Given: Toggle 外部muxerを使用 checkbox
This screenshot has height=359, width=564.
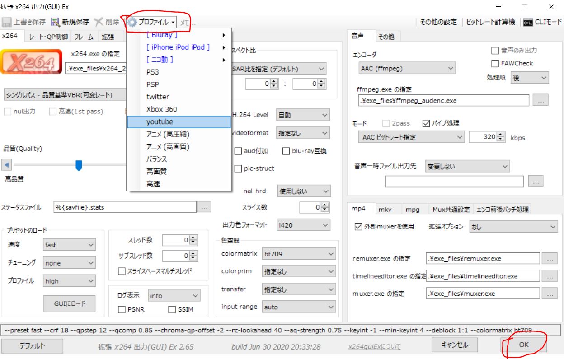Looking at the screenshot, I should tap(359, 227).
